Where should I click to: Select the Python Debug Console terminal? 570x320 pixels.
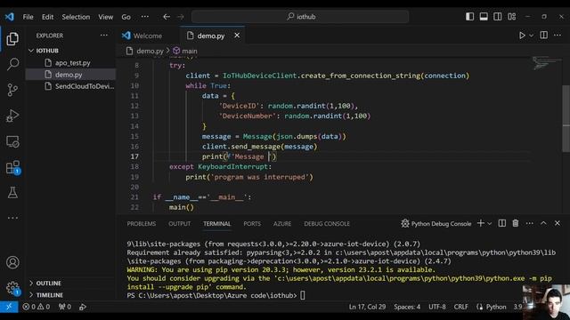click(436, 224)
